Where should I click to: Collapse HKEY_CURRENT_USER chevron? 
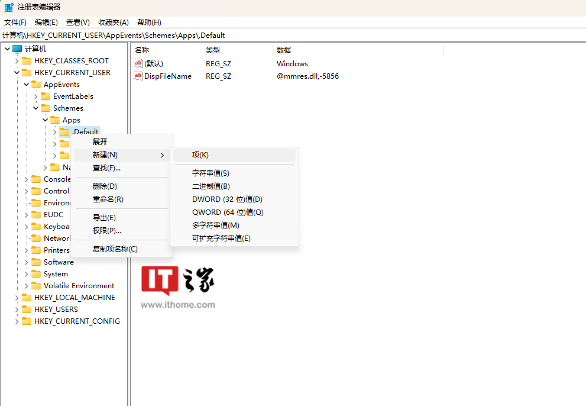pos(17,73)
